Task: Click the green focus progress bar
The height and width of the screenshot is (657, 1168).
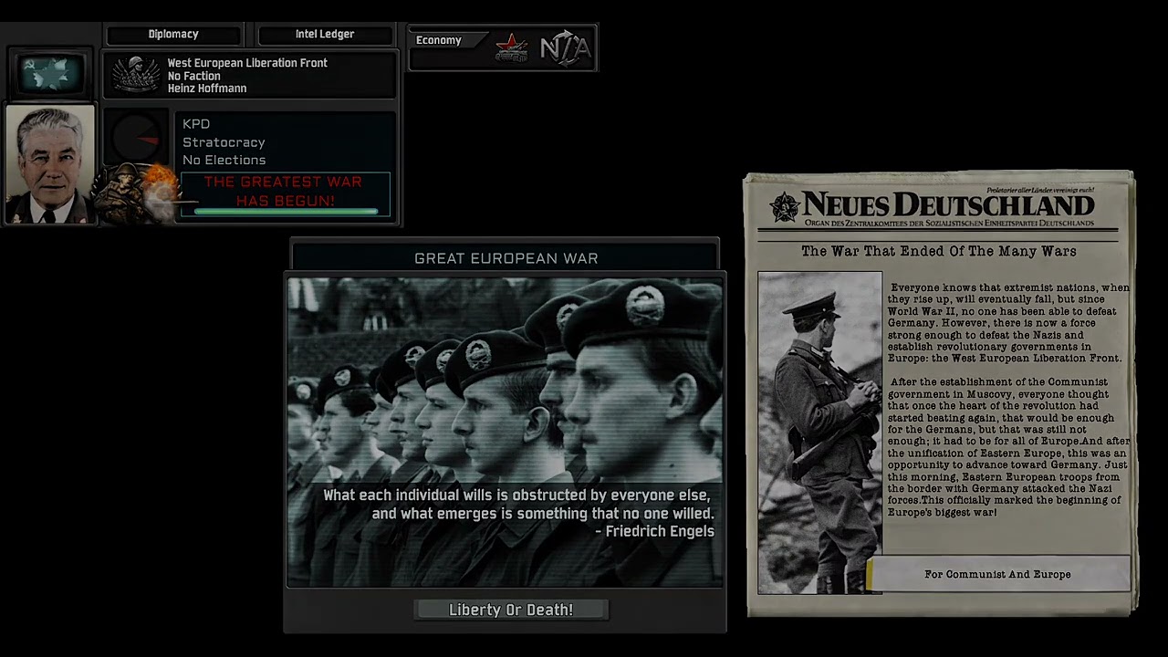Action: 286,212
